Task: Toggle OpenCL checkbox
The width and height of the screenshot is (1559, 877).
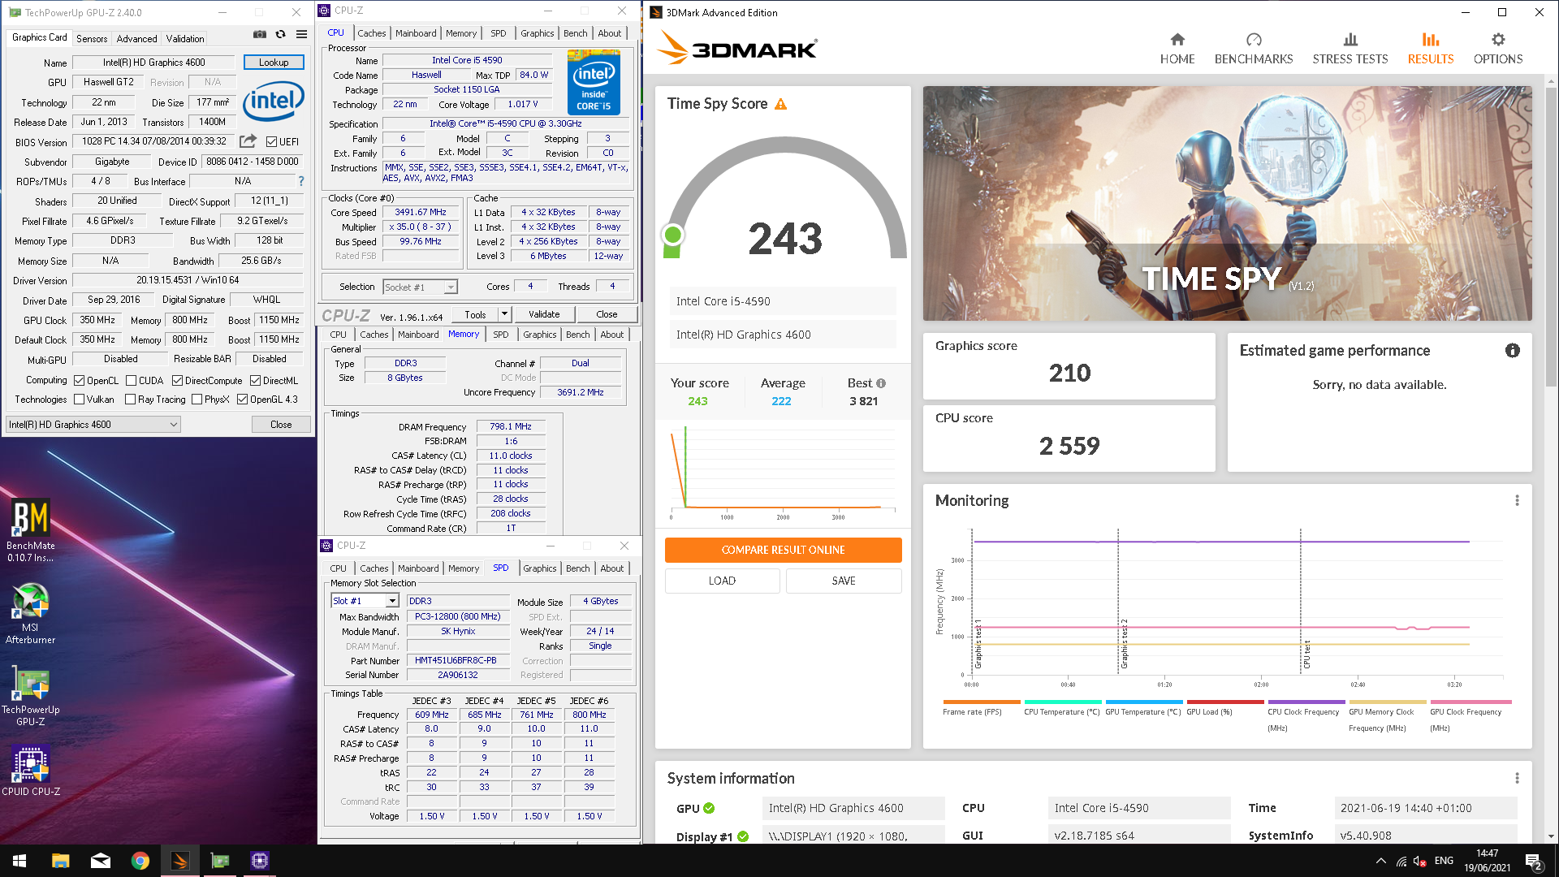Action: tap(80, 380)
